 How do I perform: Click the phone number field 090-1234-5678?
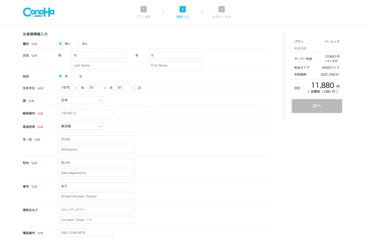[86, 233]
